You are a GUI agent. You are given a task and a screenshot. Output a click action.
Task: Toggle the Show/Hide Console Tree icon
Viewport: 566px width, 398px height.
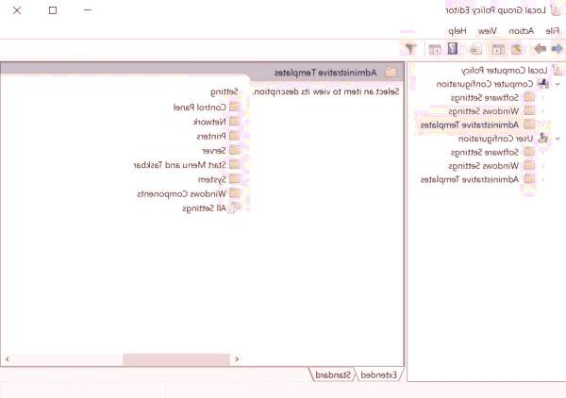[x=498, y=48]
